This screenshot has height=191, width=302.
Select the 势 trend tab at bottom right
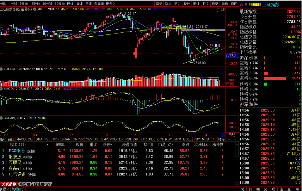click(x=266, y=189)
